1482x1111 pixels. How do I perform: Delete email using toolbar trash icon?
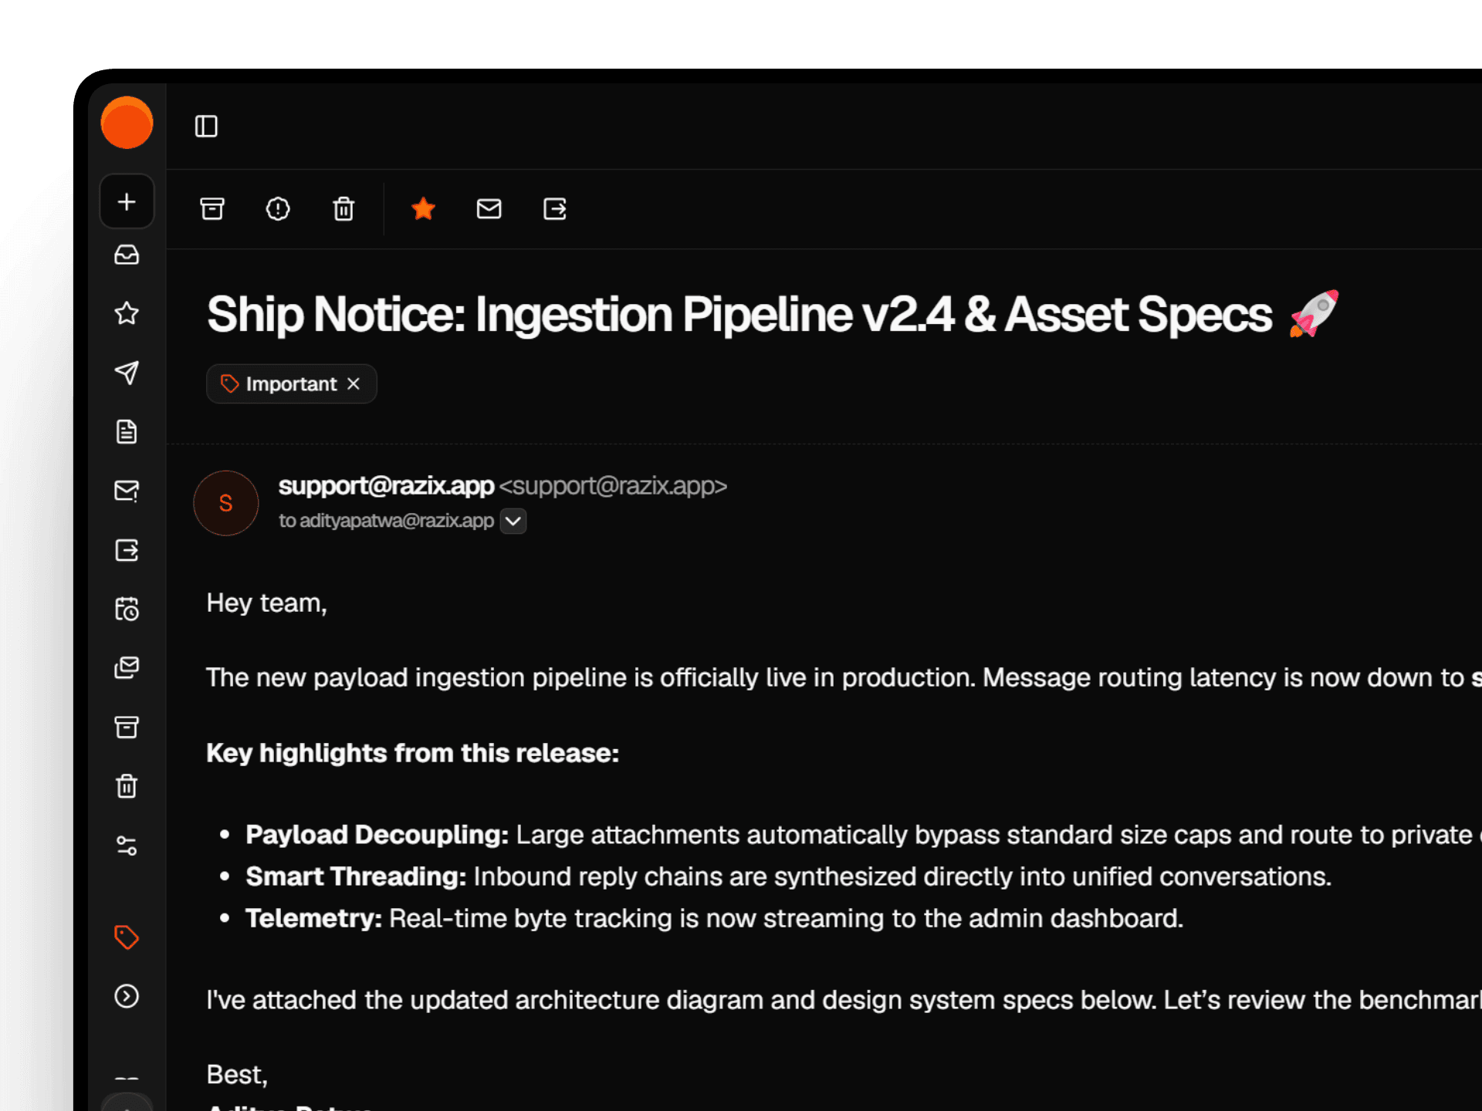[x=343, y=208]
